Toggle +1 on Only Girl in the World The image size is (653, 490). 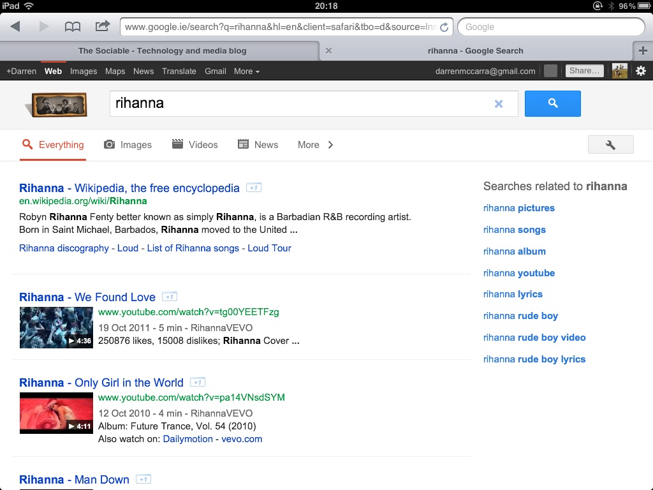coord(197,382)
